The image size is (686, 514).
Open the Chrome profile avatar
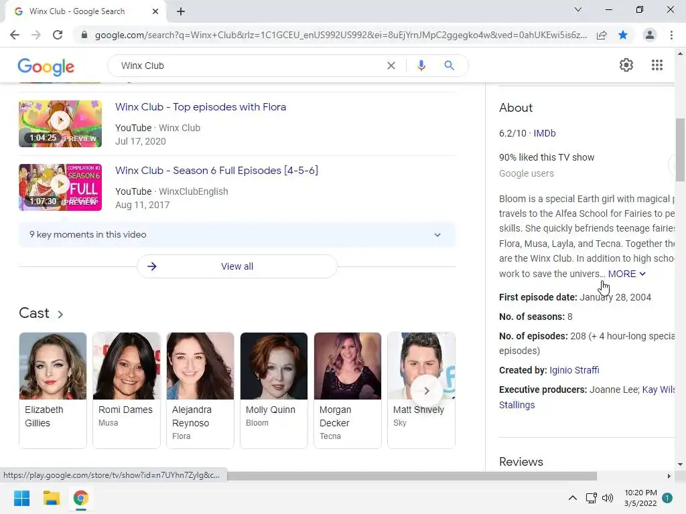(650, 35)
